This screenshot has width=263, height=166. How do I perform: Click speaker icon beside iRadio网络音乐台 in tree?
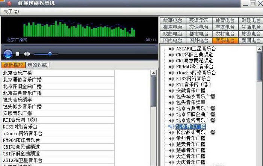pos(171,73)
